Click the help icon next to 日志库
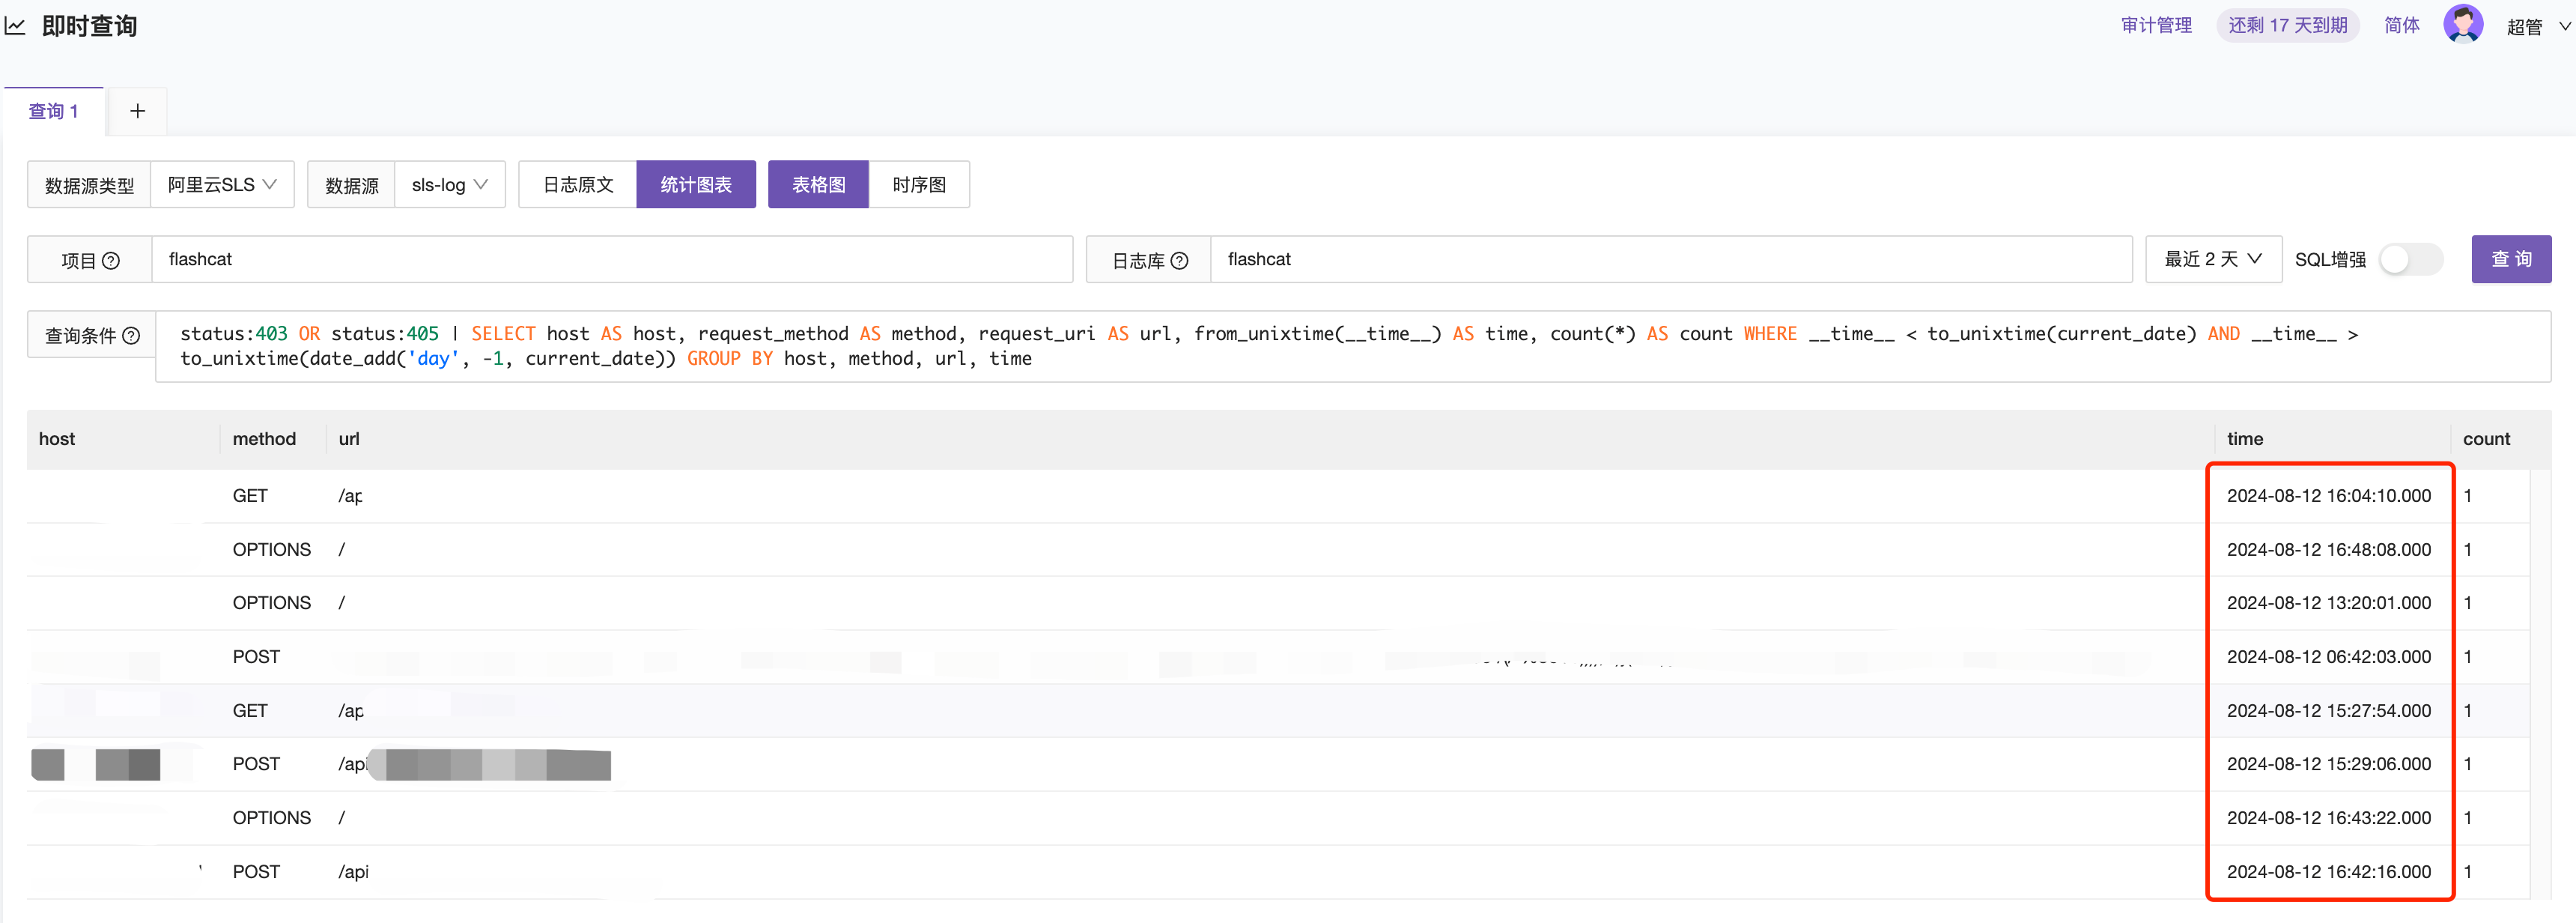 tap(1179, 261)
